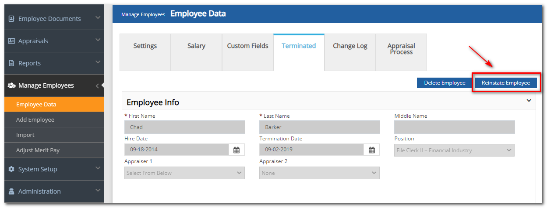Click the Reports sidebar document icon

11,63
